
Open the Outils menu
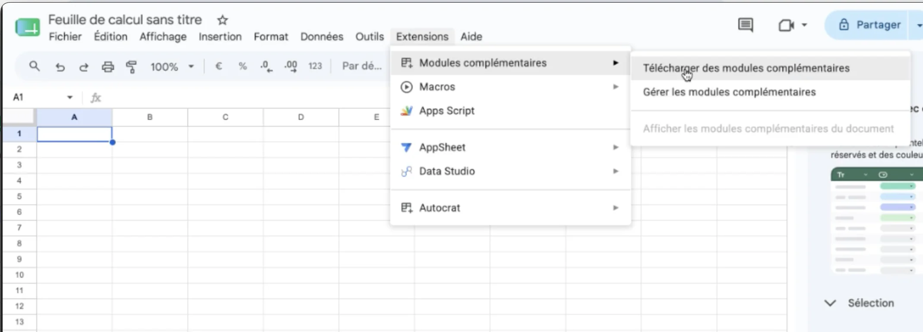click(x=370, y=37)
